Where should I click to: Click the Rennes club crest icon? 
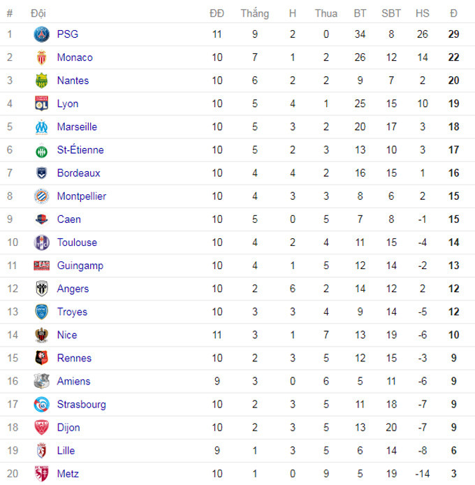tap(41, 358)
